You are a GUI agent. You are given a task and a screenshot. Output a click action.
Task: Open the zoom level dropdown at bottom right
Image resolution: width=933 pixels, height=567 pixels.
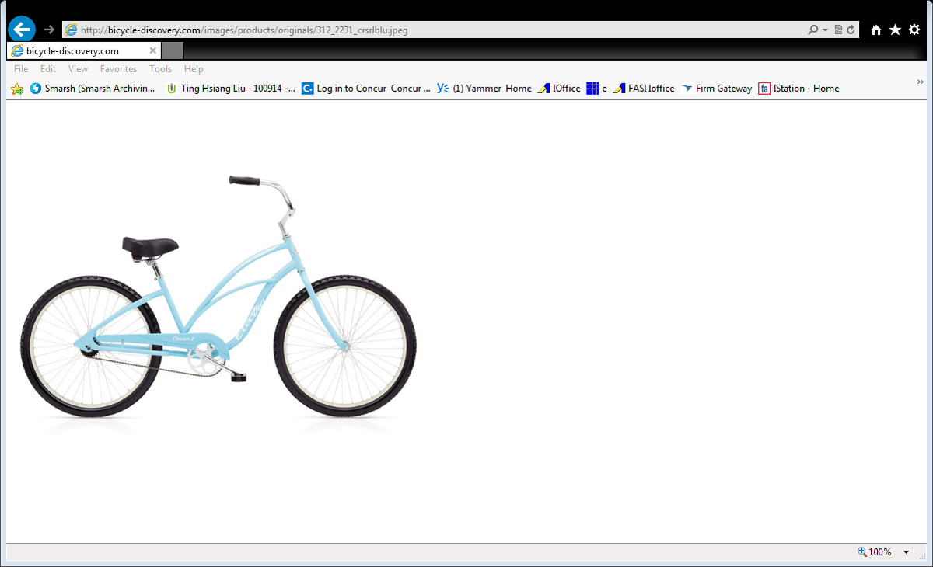(904, 552)
